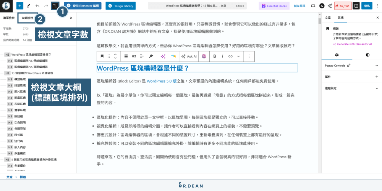Click the AI sparkle icon in top bar
The height and width of the screenshot is (191, 382).
pos(330,6)
